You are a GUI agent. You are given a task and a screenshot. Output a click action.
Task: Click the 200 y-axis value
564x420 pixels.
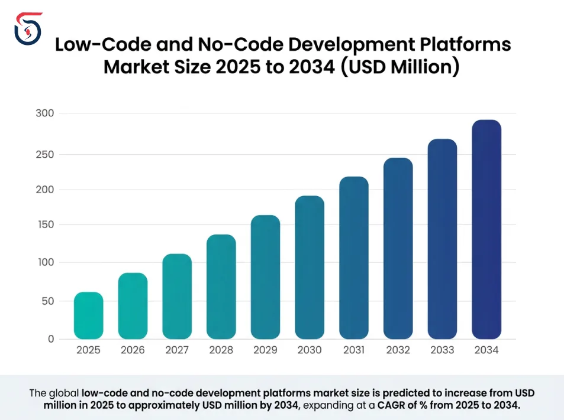(x=45, y=190)
